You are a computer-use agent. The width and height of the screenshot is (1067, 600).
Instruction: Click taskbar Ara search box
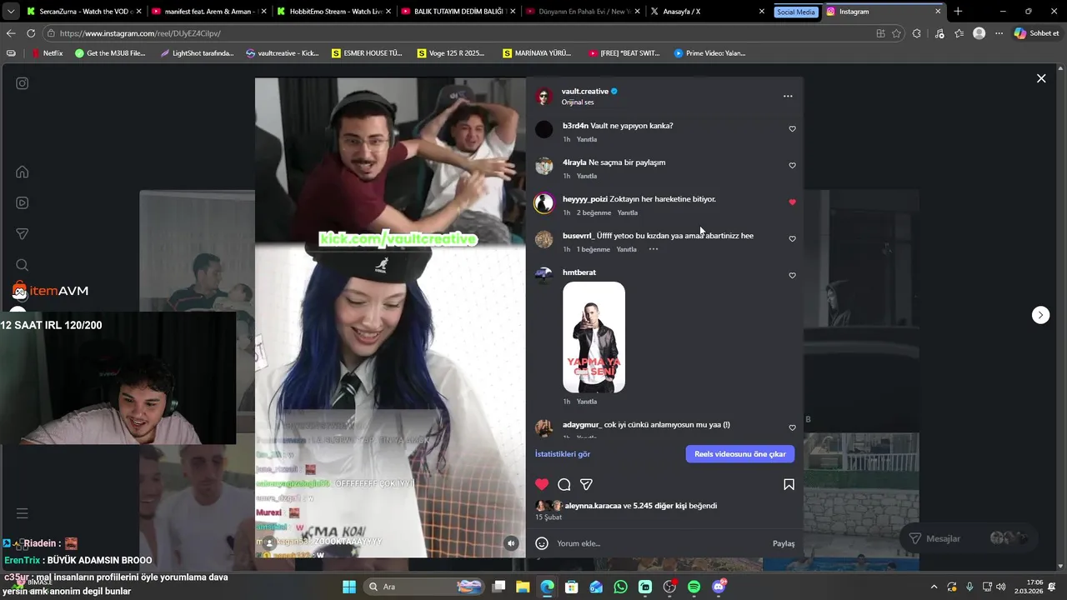(426, 587)
